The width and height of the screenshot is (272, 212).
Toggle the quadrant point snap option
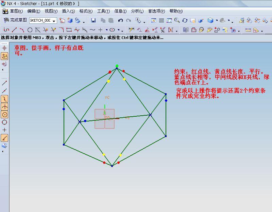(x=4, y=122)
